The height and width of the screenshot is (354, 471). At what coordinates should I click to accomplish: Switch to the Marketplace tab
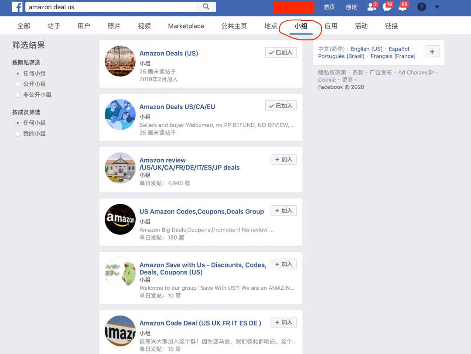186,26
